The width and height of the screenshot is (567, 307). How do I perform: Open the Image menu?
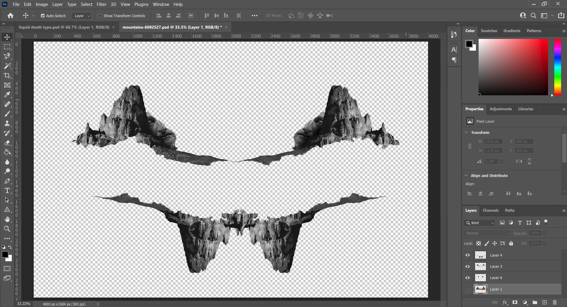point(42,4)
